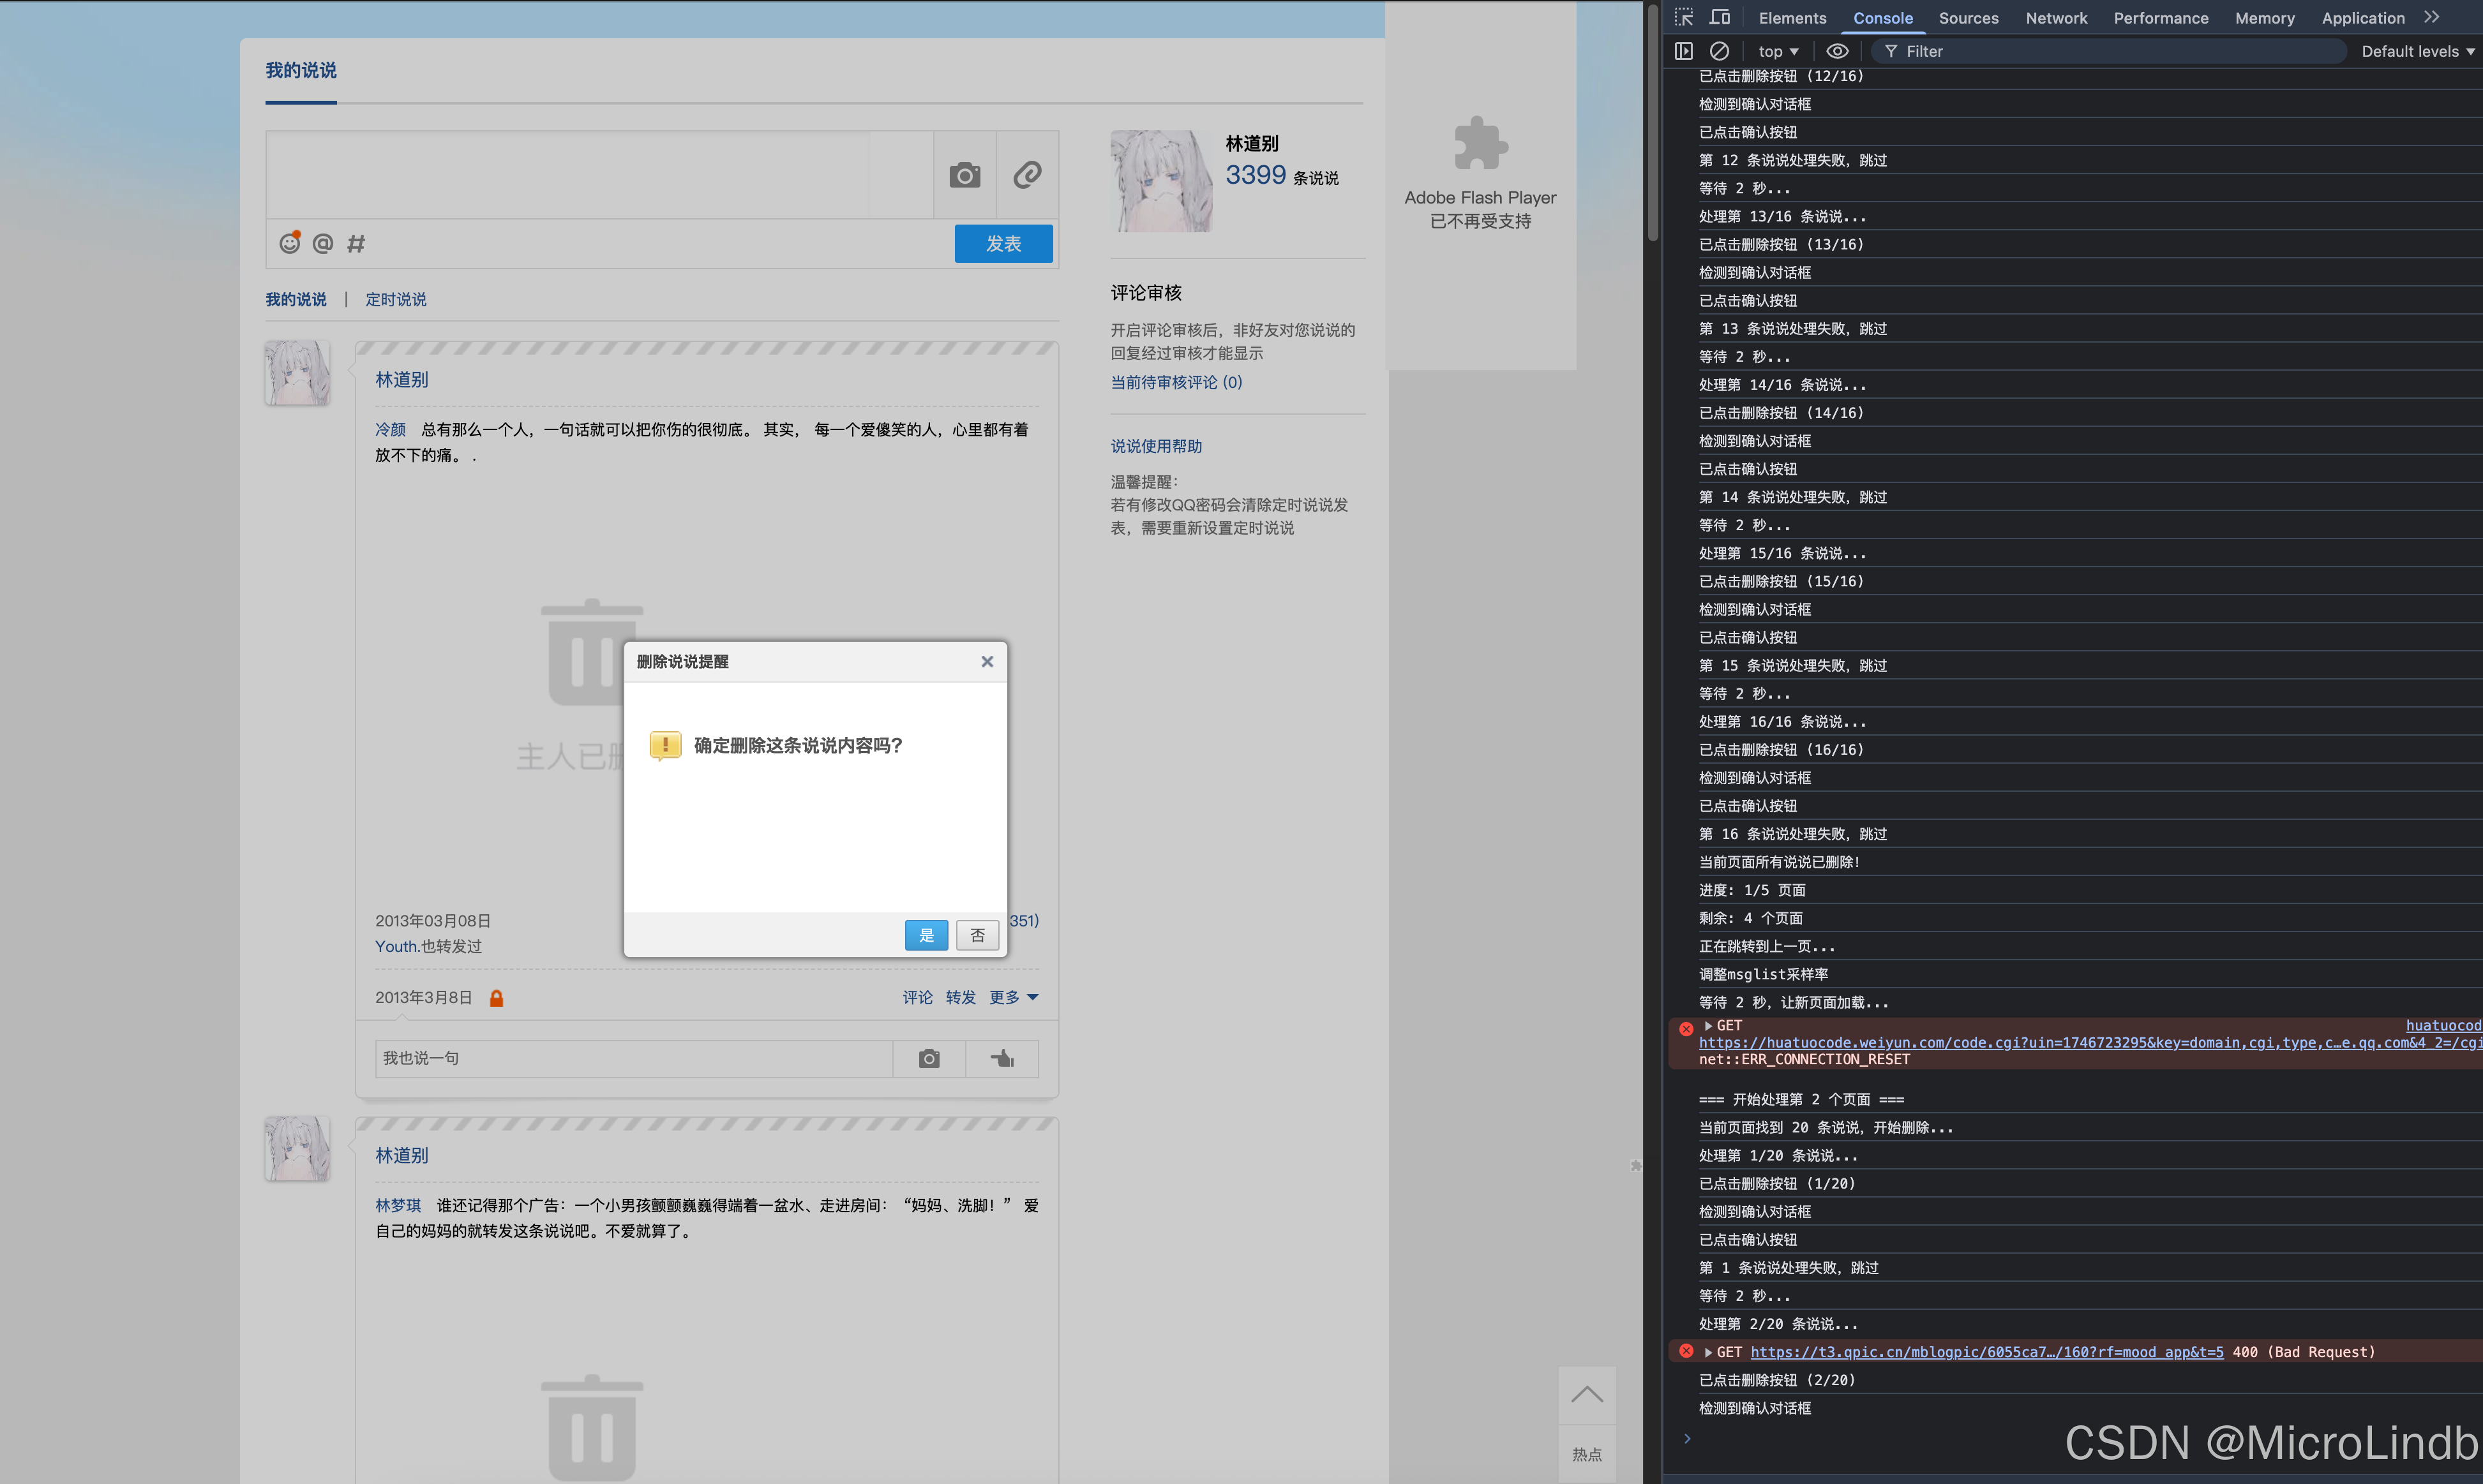The image size is (2483, 1484).
Task: Click camera icon in the comment box
Action: tap(929, 1058)
